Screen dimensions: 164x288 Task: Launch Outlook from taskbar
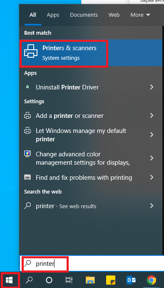tap(131, 280)
